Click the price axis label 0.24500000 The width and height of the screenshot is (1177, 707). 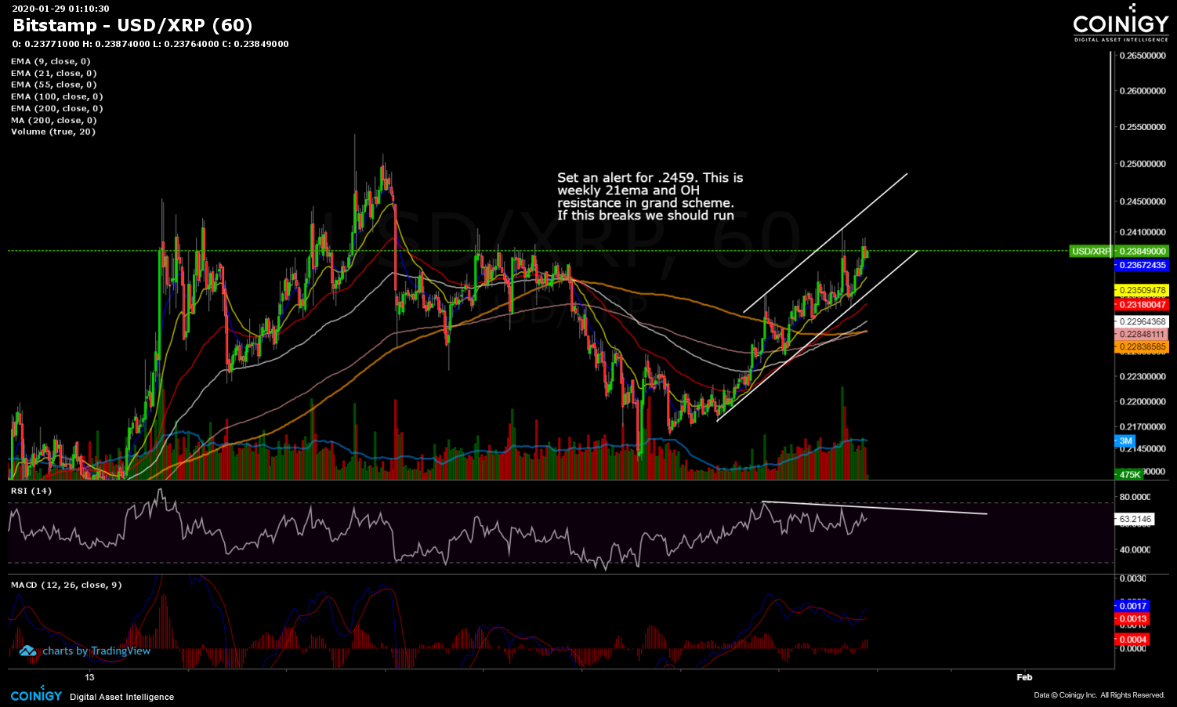(1143, 201)
